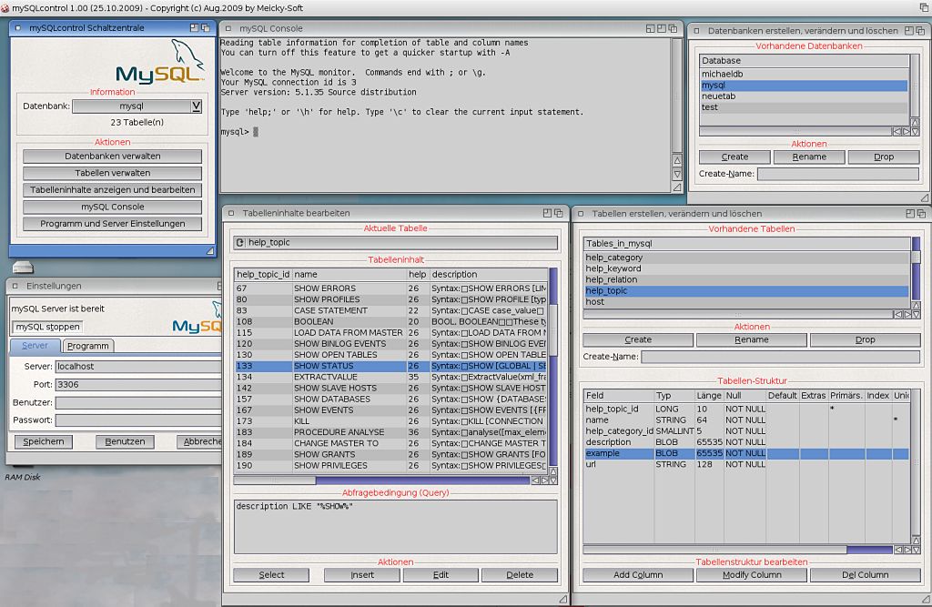Click the zoom gadget of Tabelleninhalte bearbeiten window
This screenshot has height=607, width=932.
coord(547,213)
